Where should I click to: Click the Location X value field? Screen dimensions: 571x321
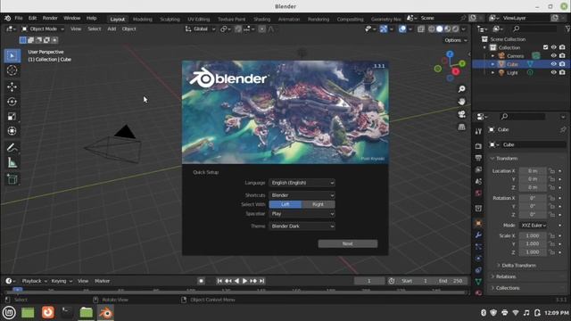533,171
